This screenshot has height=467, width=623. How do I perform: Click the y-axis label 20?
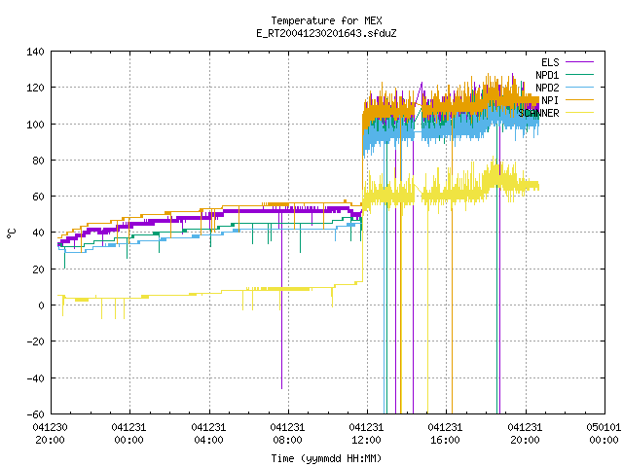[38, 269]
